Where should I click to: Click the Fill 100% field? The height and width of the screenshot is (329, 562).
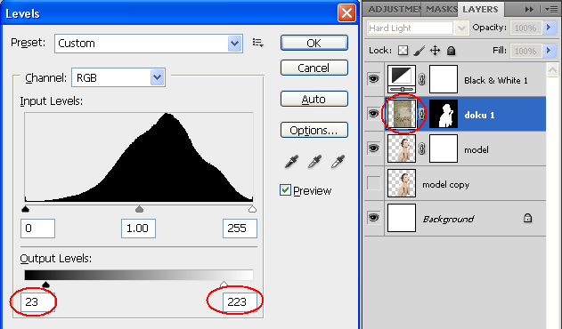pyautogui.click(x=525, y=51)
